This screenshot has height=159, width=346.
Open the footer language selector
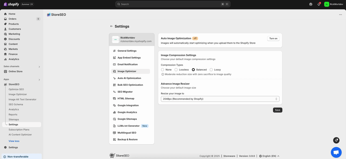[x=269, y=156]
